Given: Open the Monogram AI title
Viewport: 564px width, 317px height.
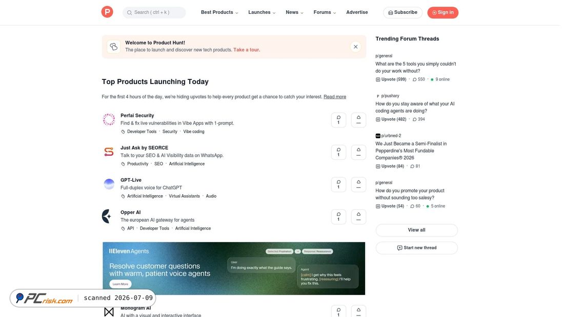Looking at the screenshot, I should click(135, 308).
